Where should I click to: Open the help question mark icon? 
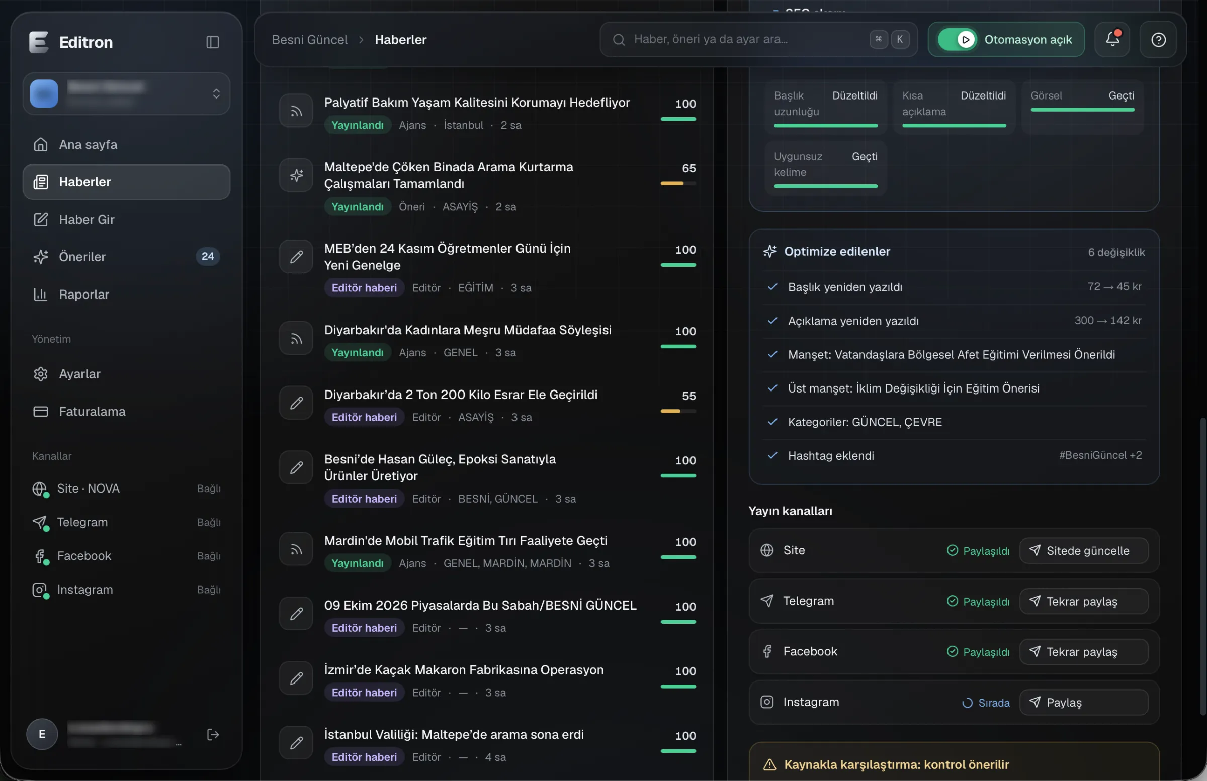click(x=1158, y=39)
